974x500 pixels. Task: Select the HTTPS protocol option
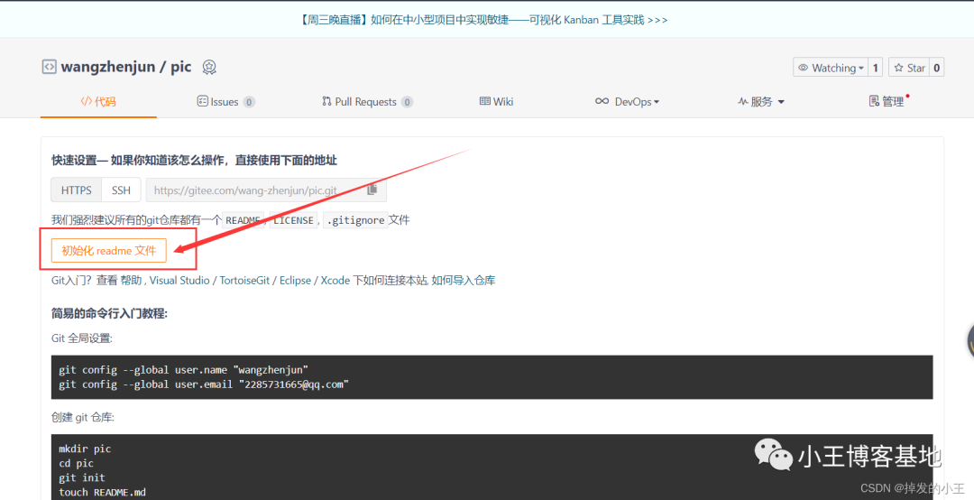tap(77, 190)
